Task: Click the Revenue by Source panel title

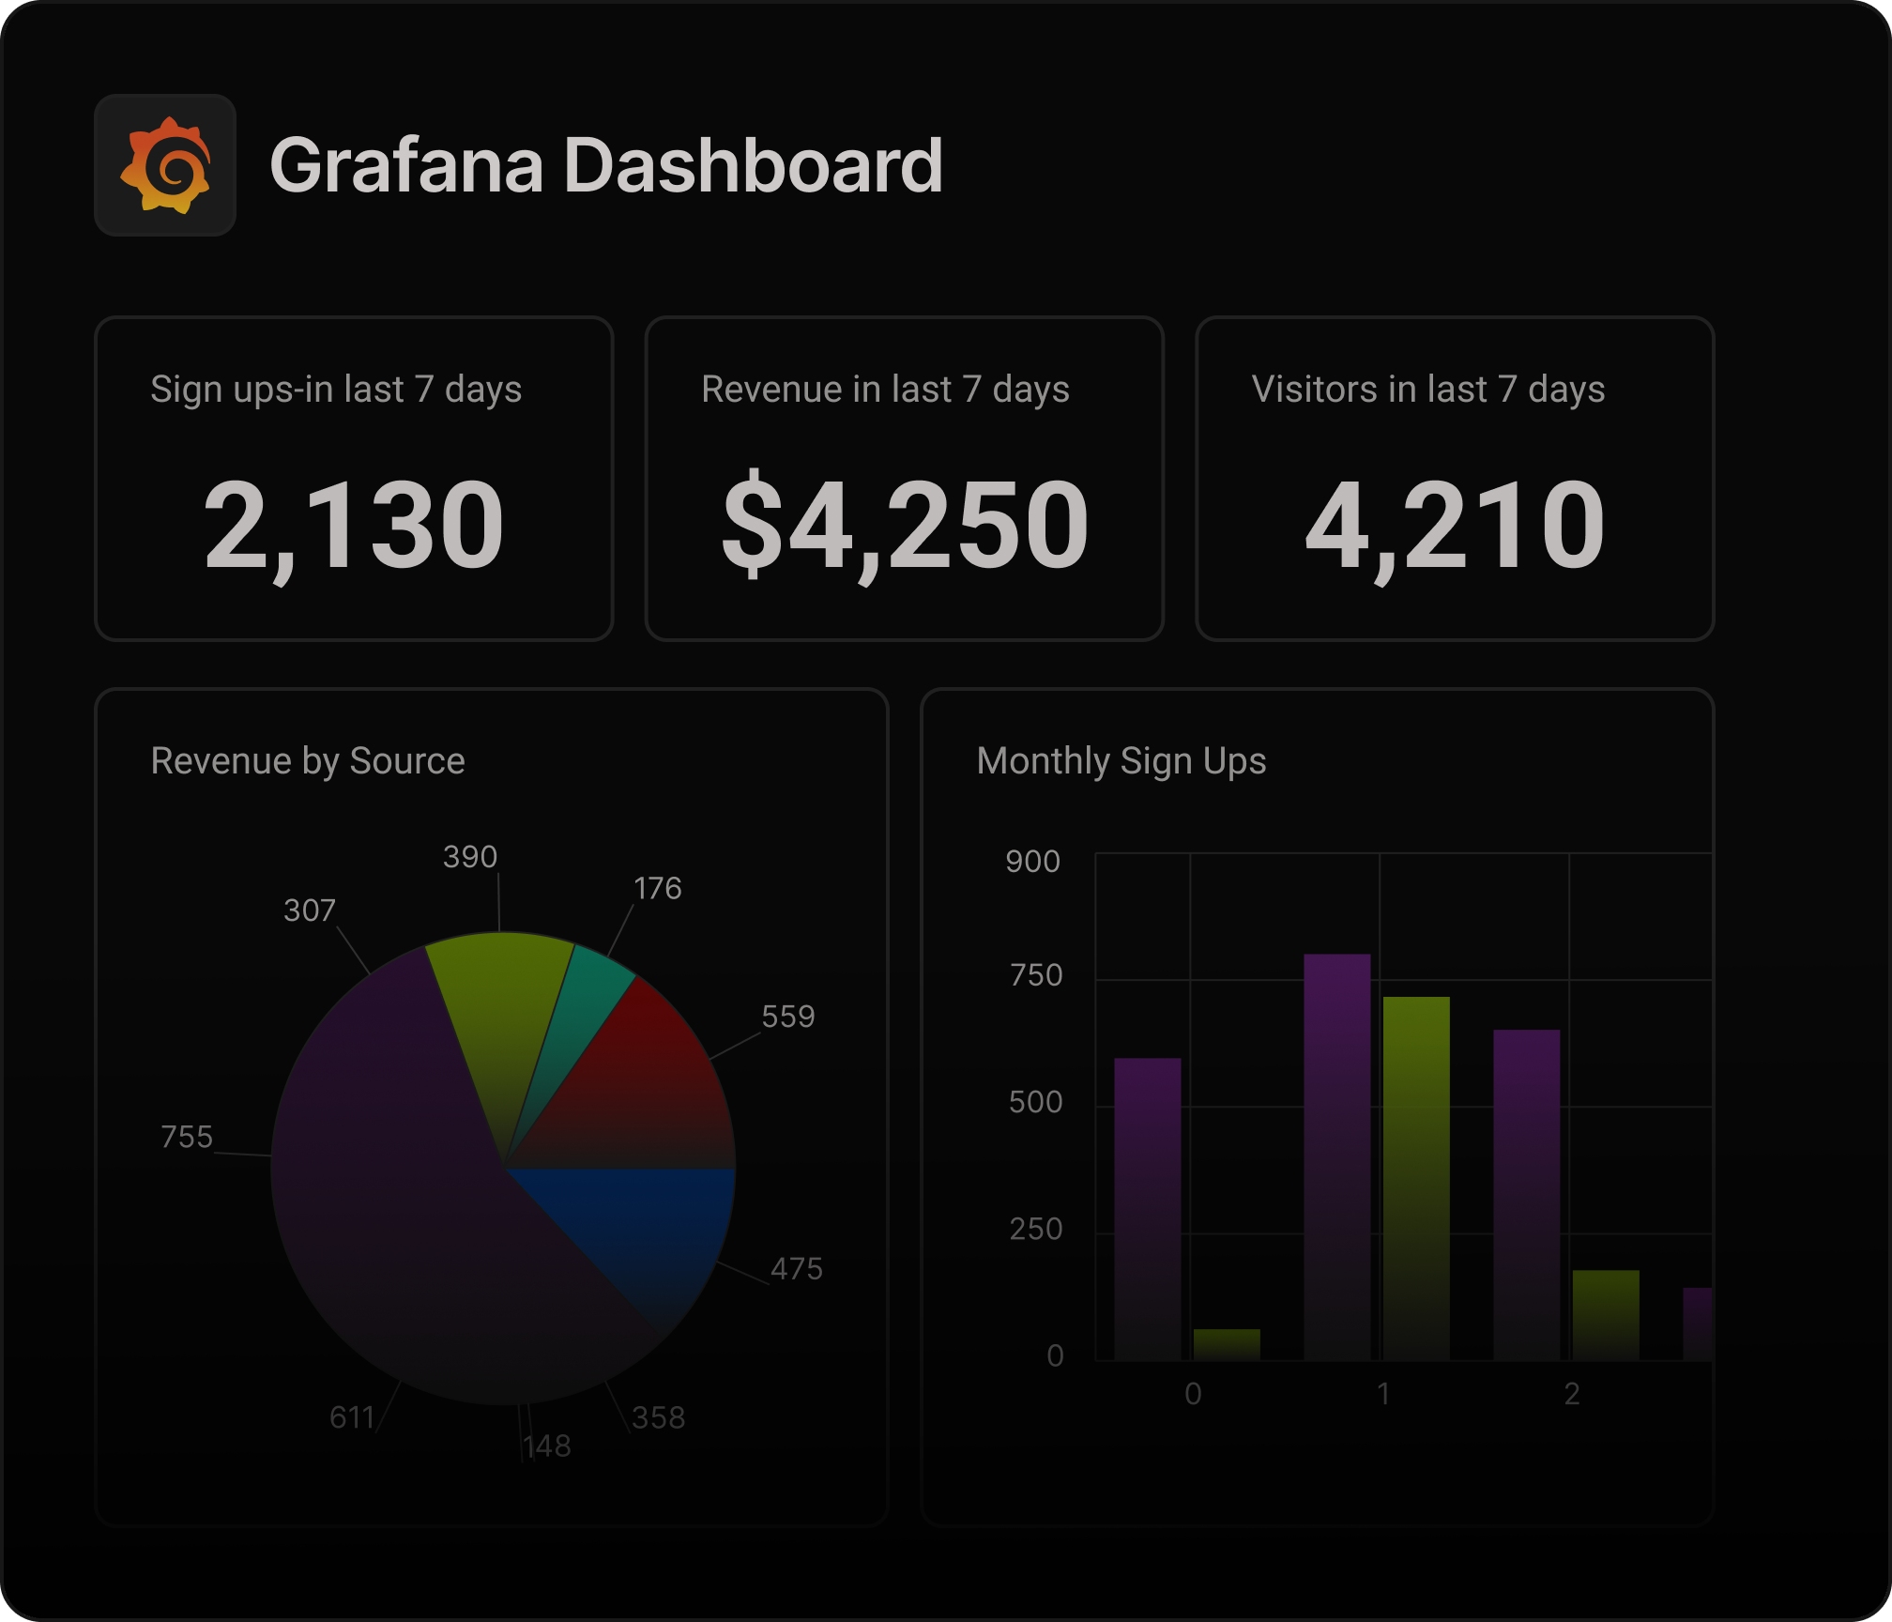Action: 308,761
